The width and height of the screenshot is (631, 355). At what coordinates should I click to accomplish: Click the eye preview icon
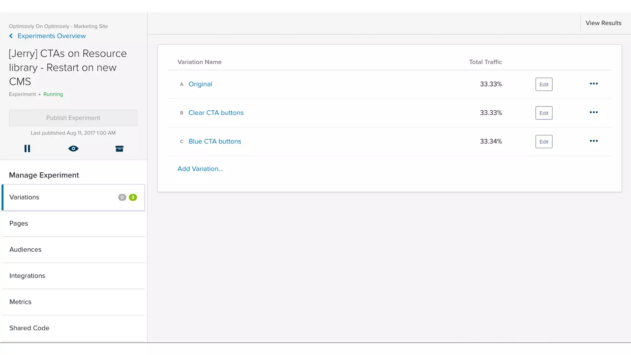(73, 149)
